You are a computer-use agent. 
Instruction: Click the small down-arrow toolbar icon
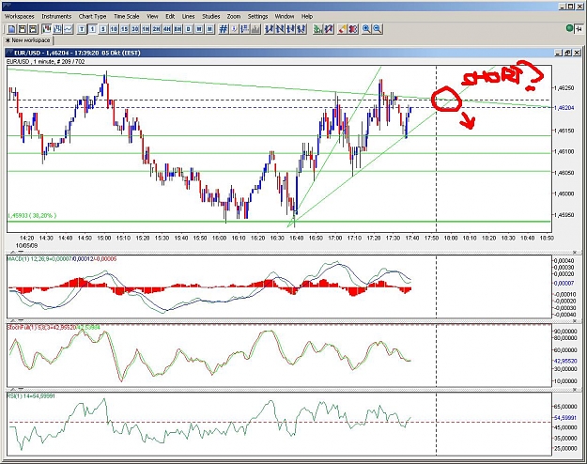coord(234,29)
